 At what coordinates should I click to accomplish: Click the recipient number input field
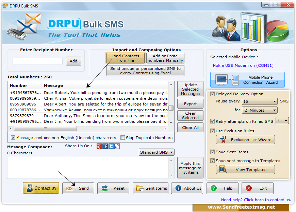37,61
